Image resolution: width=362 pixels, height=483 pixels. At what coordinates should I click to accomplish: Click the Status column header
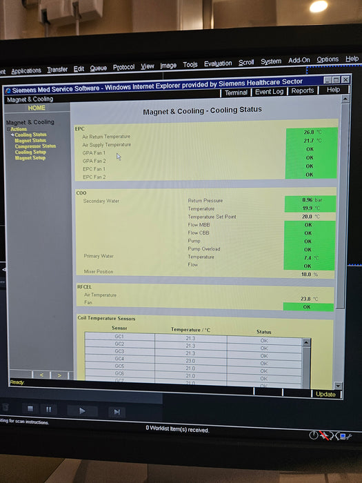click(264, 332)
